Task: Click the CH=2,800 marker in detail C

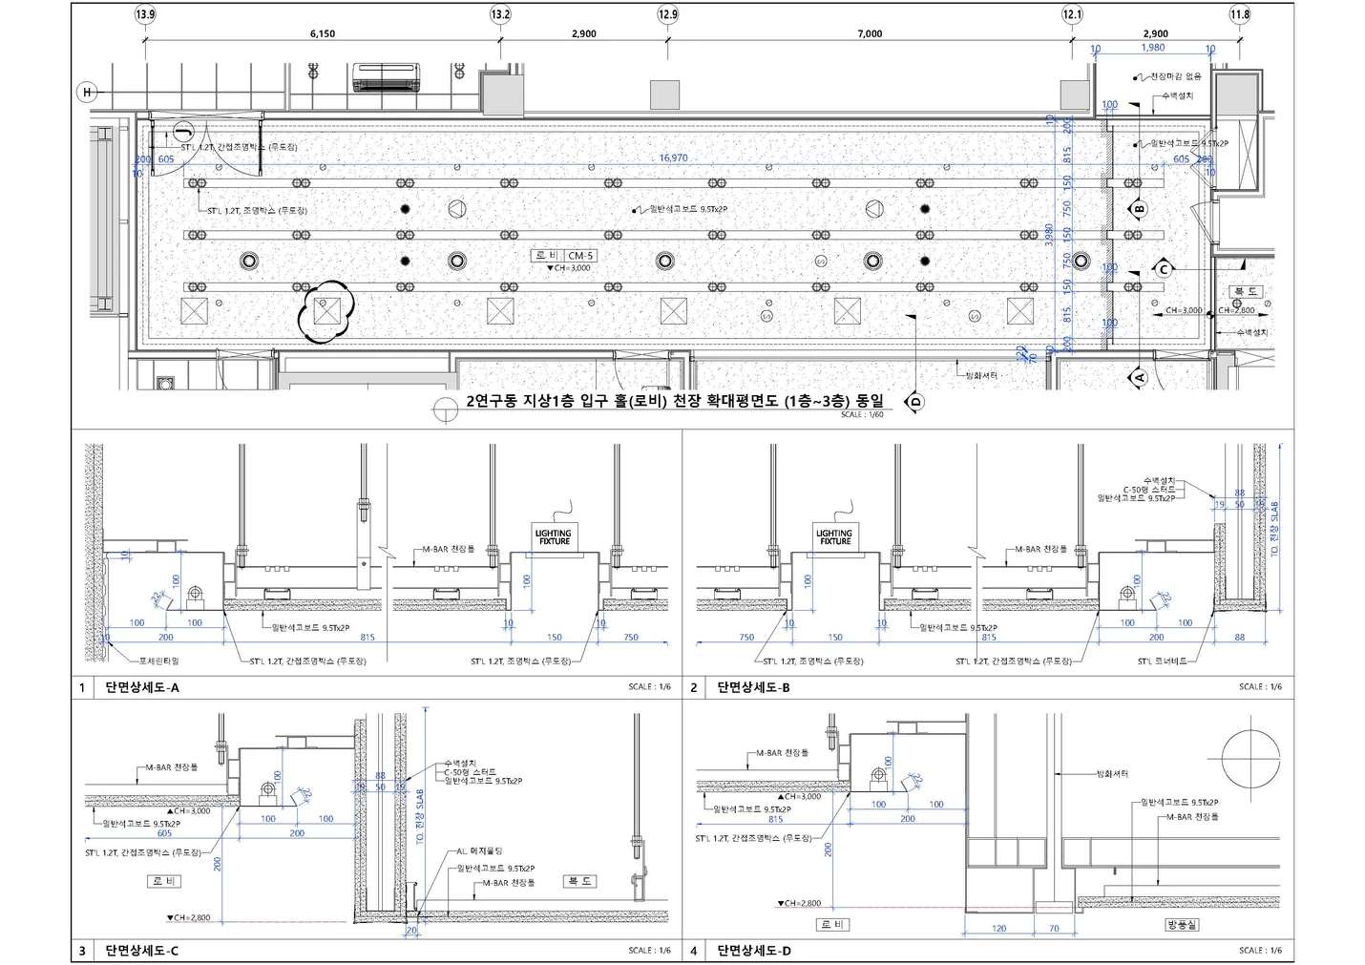Action: coord(188,917)
